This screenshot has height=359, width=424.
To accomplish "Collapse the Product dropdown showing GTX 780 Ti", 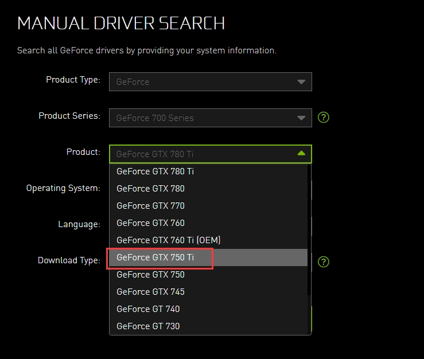I will click(x=211, y=154).
